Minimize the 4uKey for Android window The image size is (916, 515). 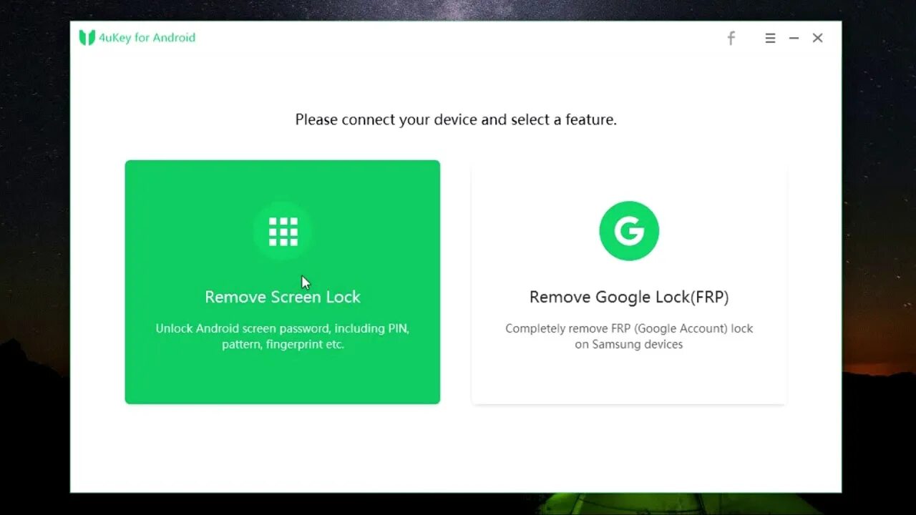pos(794,38)
